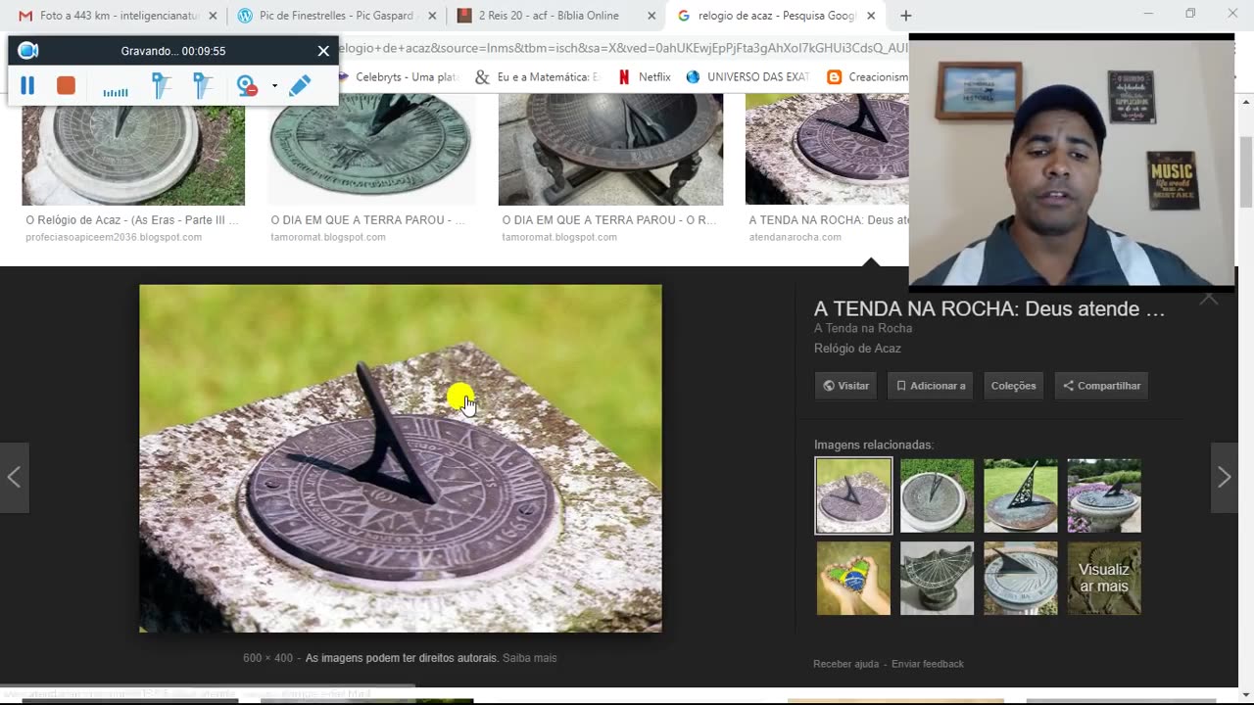
Task: Open the Netflix bookmark
Action: click(645, 76)
